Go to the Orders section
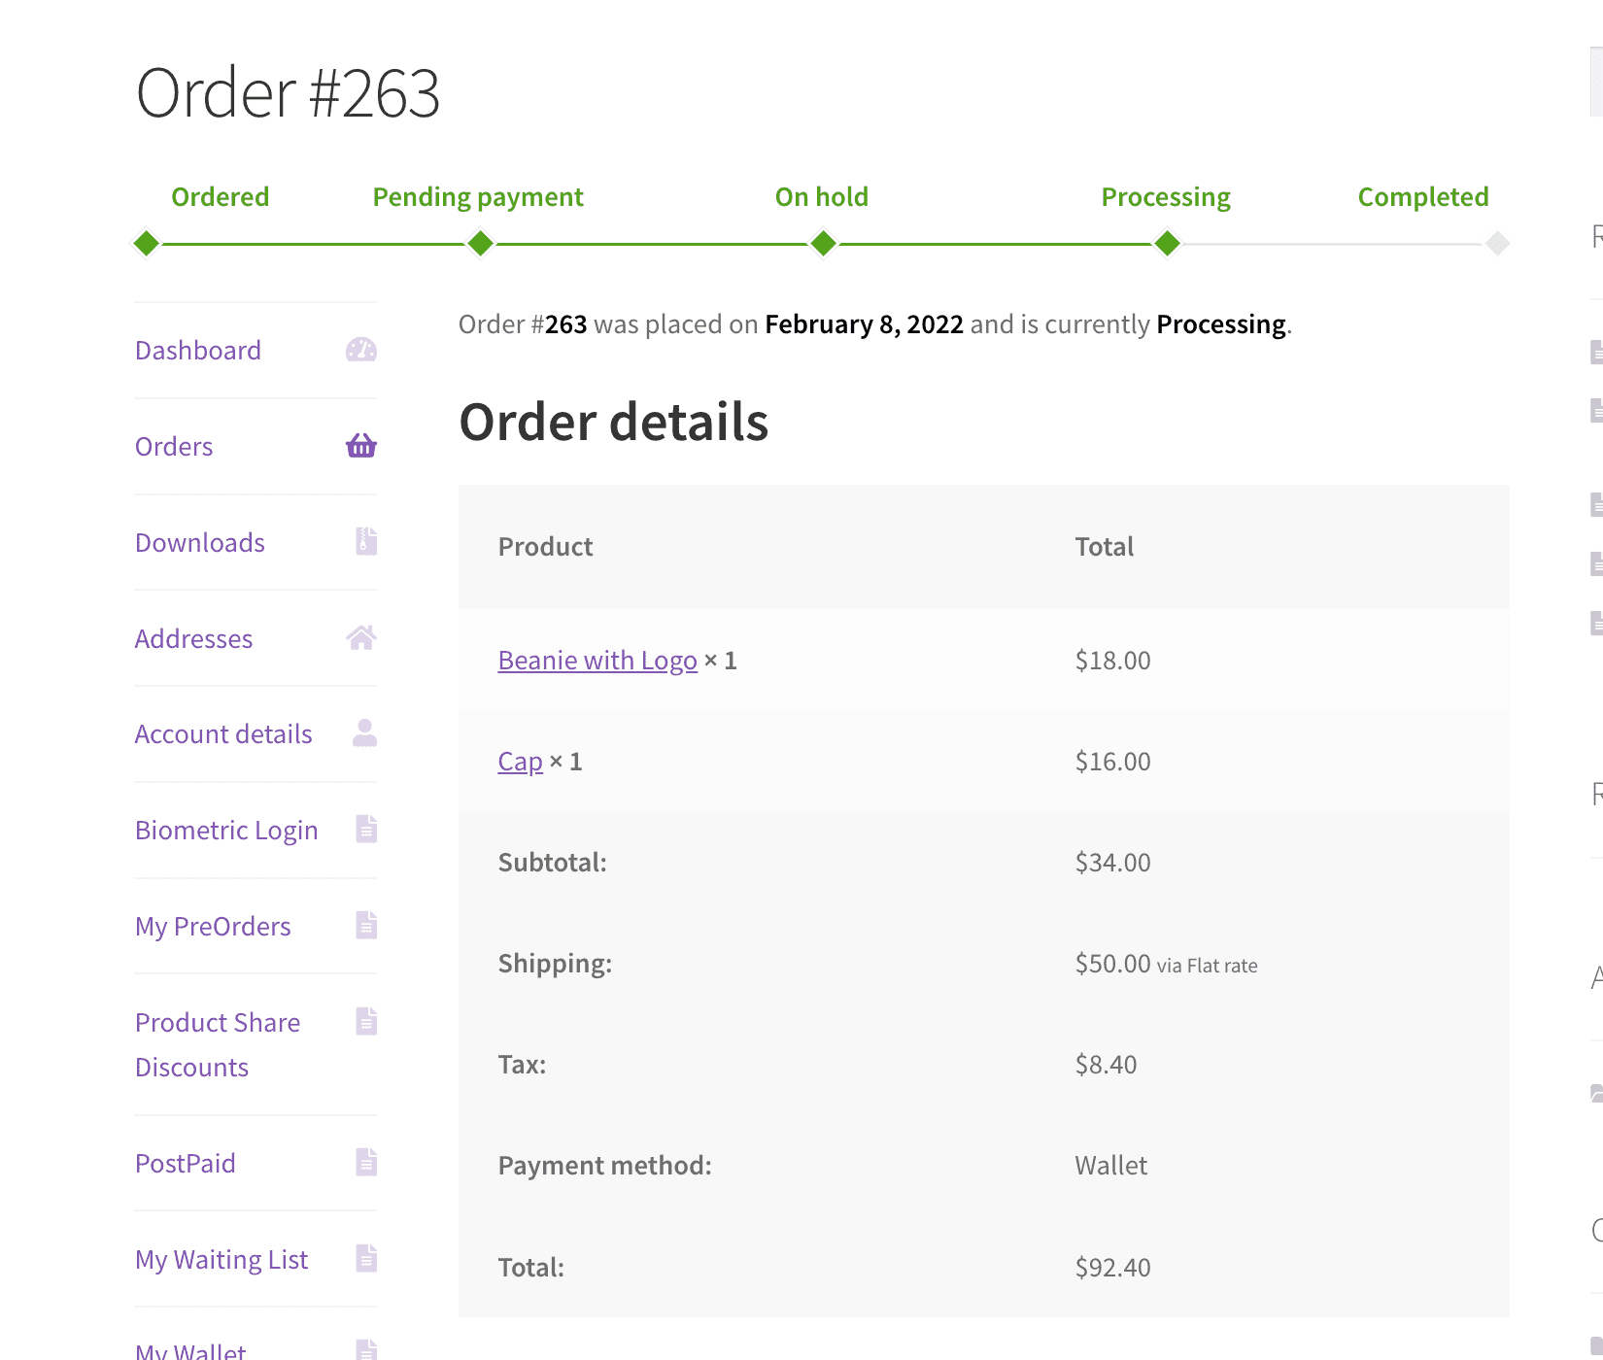The image size is (1603, 1360). pos(174,446)
